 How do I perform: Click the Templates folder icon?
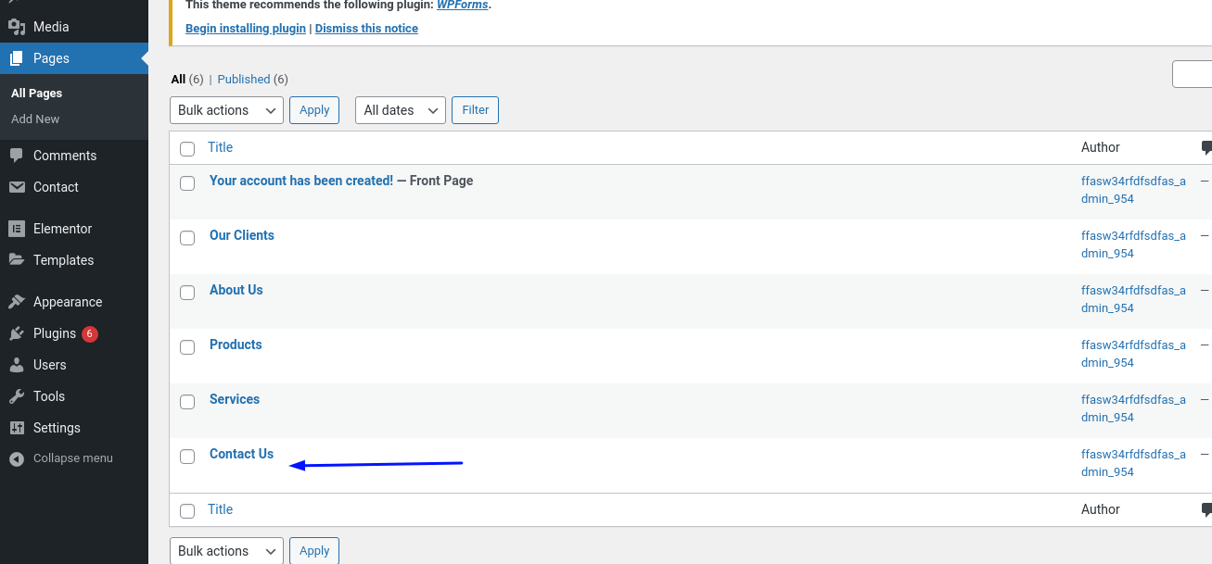pyautogui.click(x=17, y=260)
